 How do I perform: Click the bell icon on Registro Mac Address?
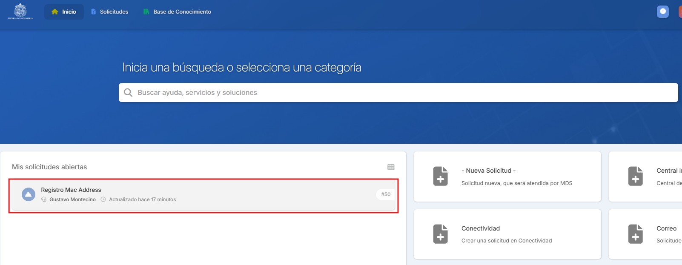click(x=29, y=194)
